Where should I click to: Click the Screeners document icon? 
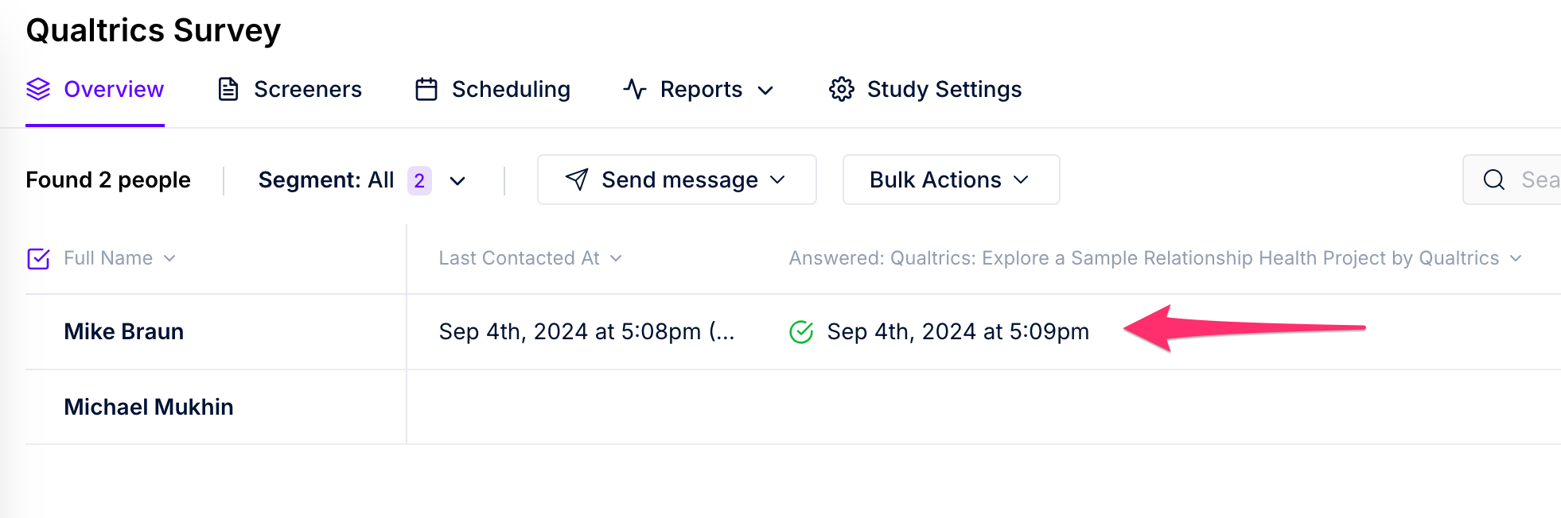228,89
